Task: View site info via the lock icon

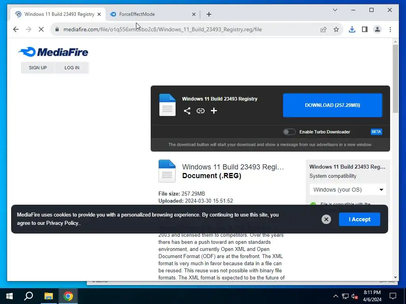Action: pos(57,29)
